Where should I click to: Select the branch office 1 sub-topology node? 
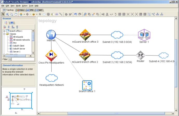pos(87,85)
